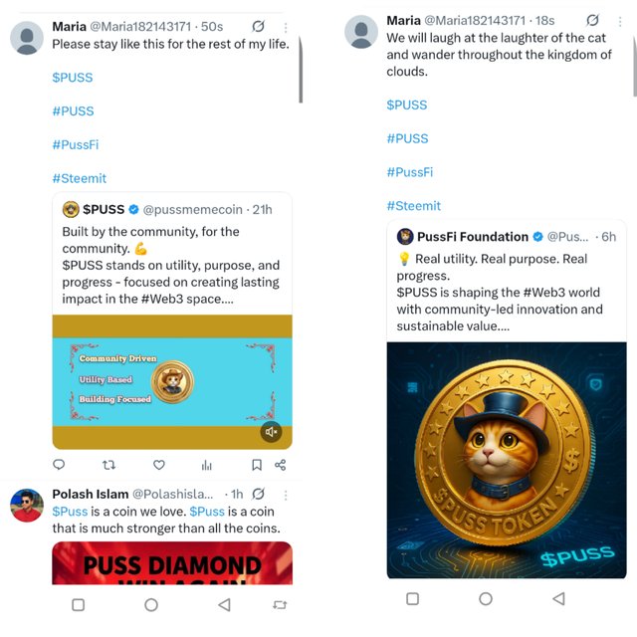Tap Grok icon on Maria's 50s tweet
This screenshot has height=637, width=637.
click(259, 27)
